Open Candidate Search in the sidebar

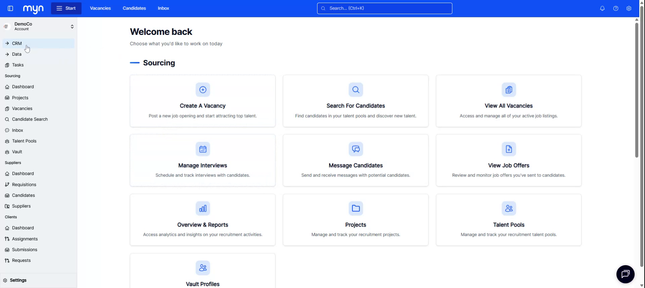[x=30, y=119]
